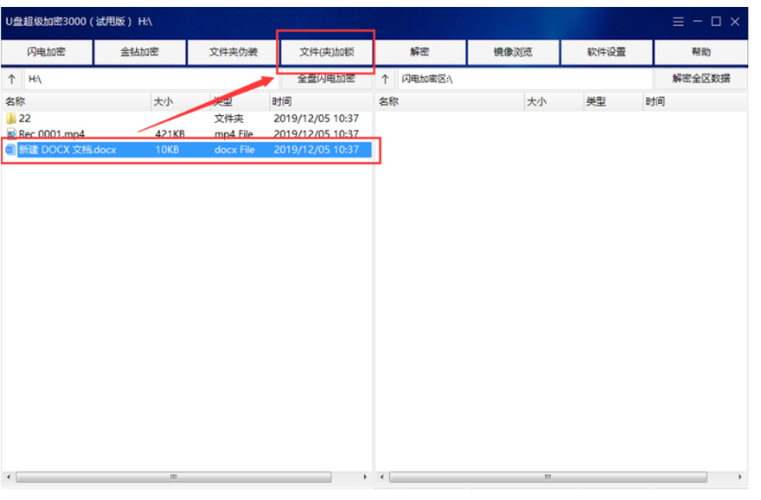Select 新建 DOCX 文档.docx file
The height and width of the screenshot is (500, 761).
(x=67, y=149)
